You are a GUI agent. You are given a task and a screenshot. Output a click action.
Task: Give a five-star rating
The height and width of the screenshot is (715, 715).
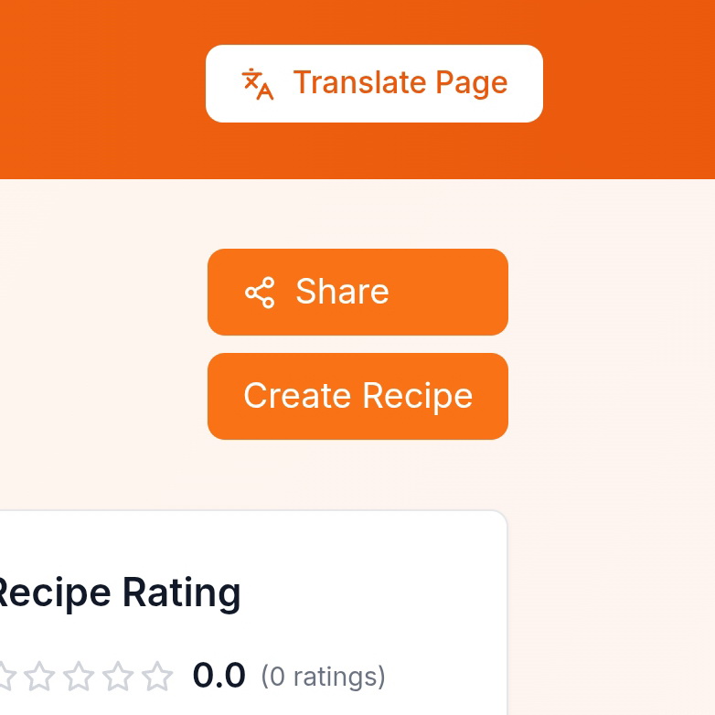pos(157,677)
